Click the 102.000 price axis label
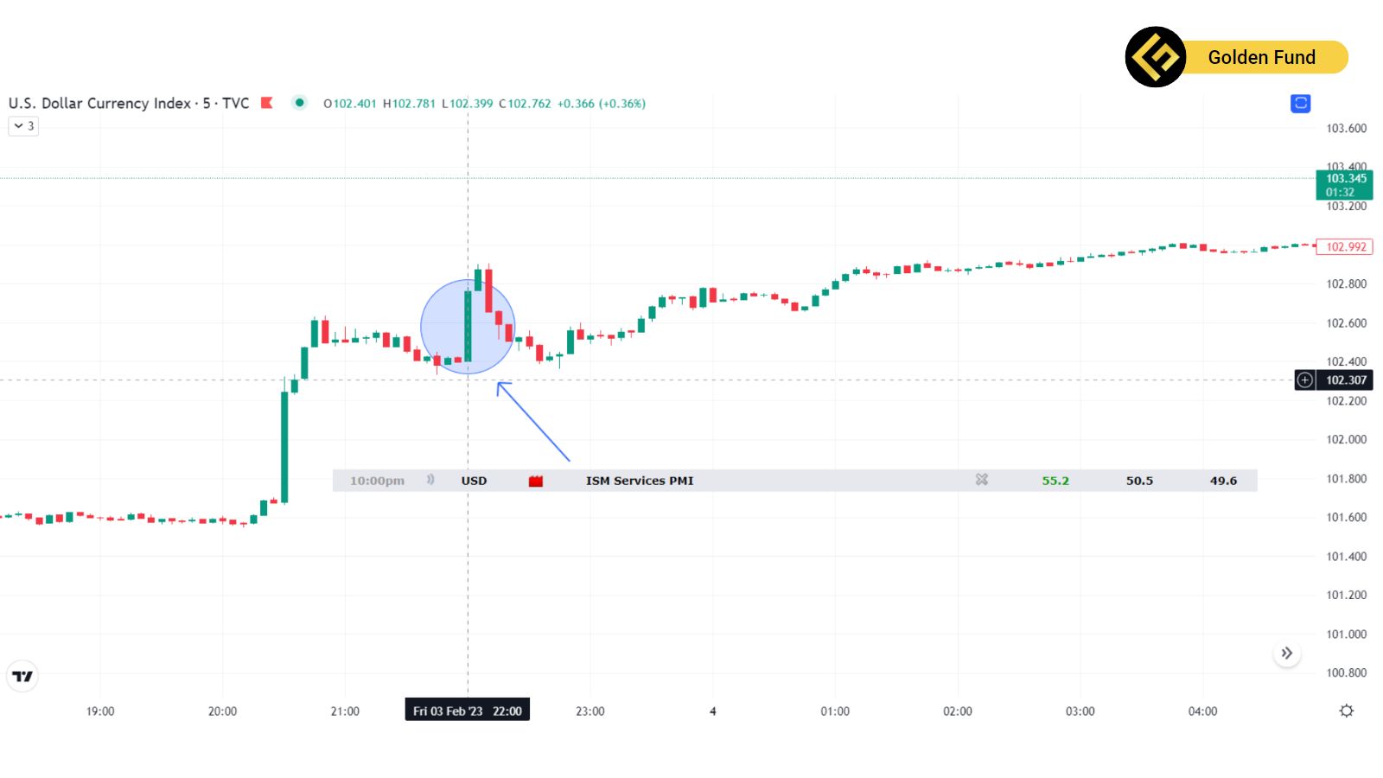Screen dimensions: 1383x778 click(1347, 440)
